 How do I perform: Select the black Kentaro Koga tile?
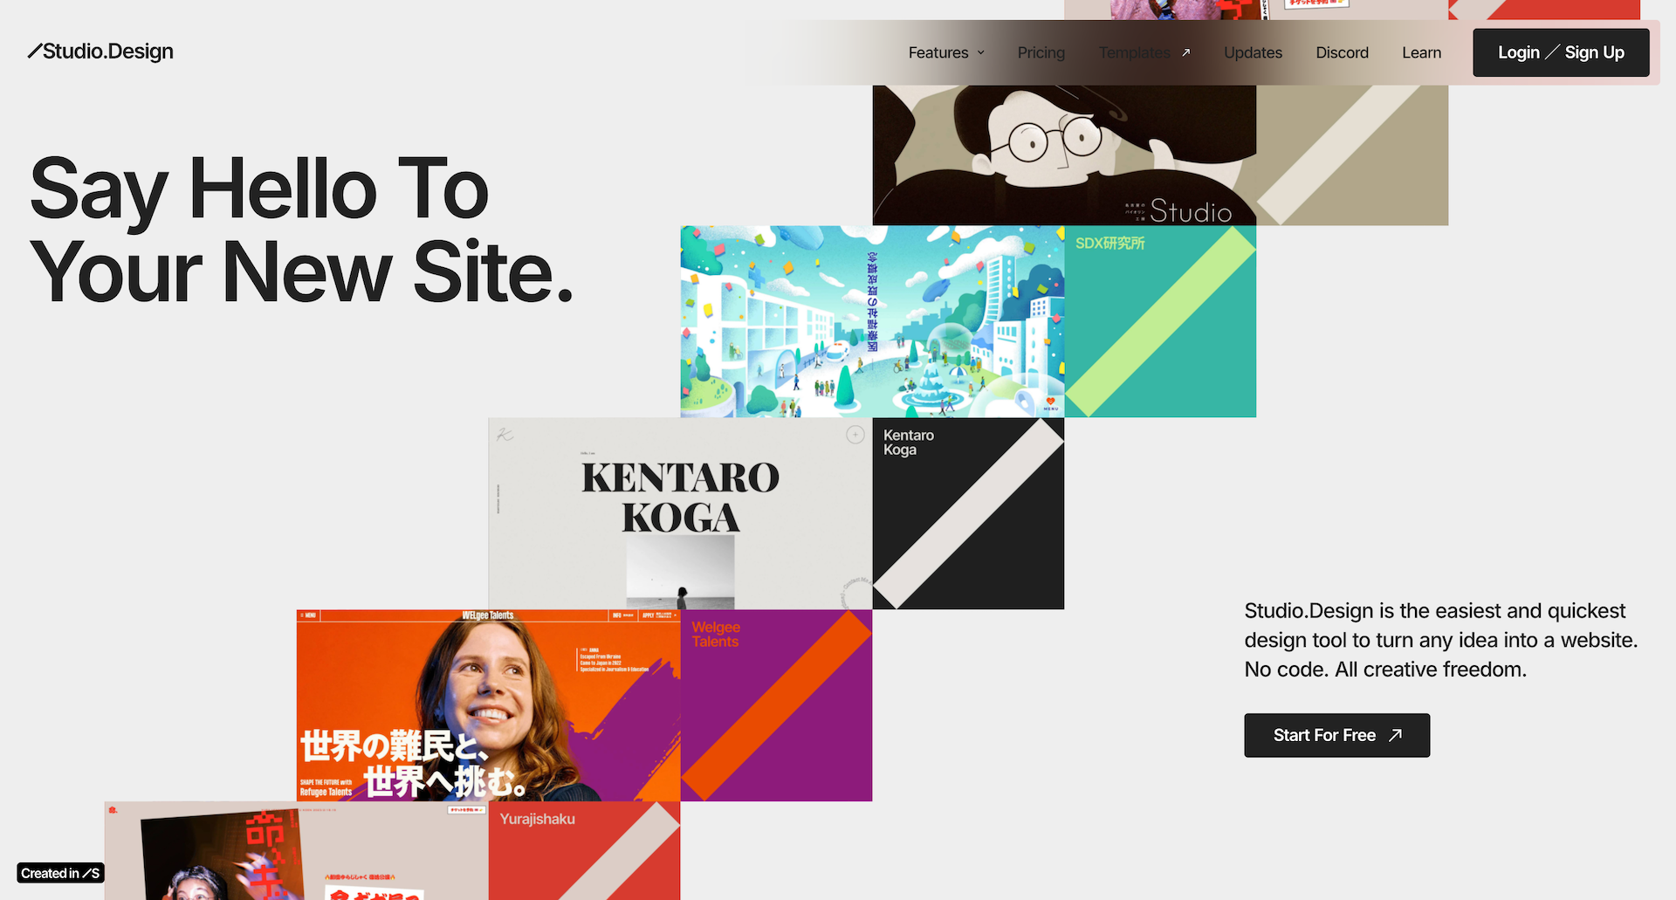[x=968, y=513]
